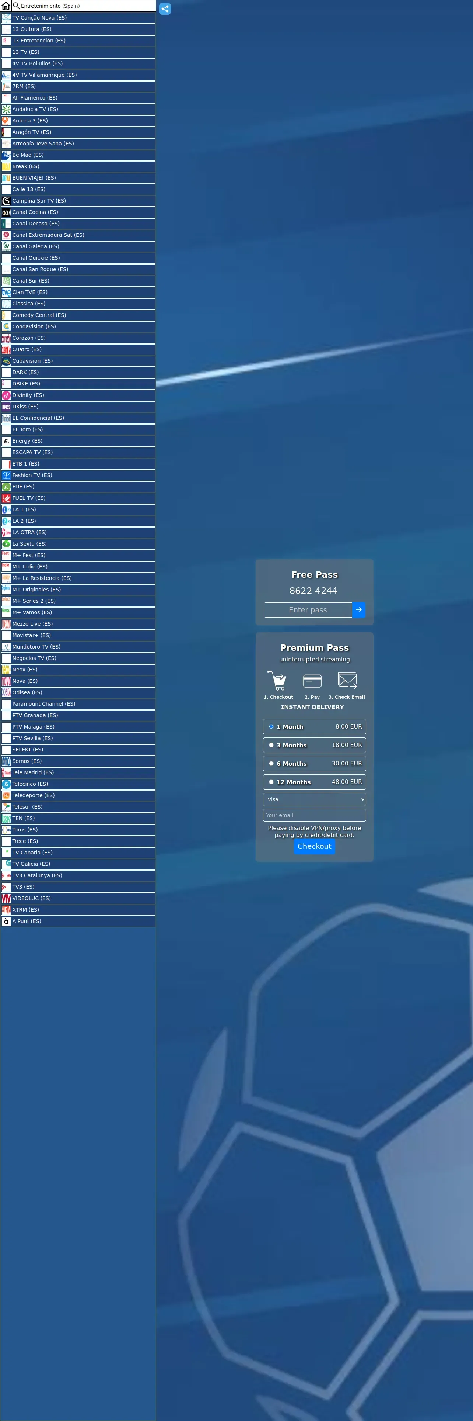The image size is (473, 1421).
Task: Click the VIDEOLUC channel logo
Action: point(6,898)
